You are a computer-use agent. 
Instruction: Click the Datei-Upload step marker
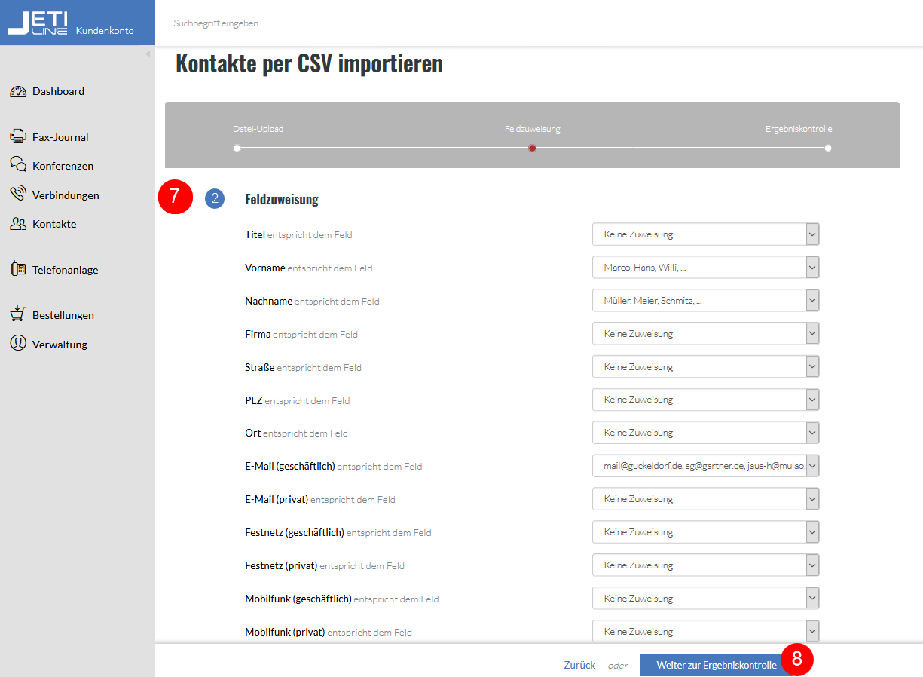click(x=237, y=148)
